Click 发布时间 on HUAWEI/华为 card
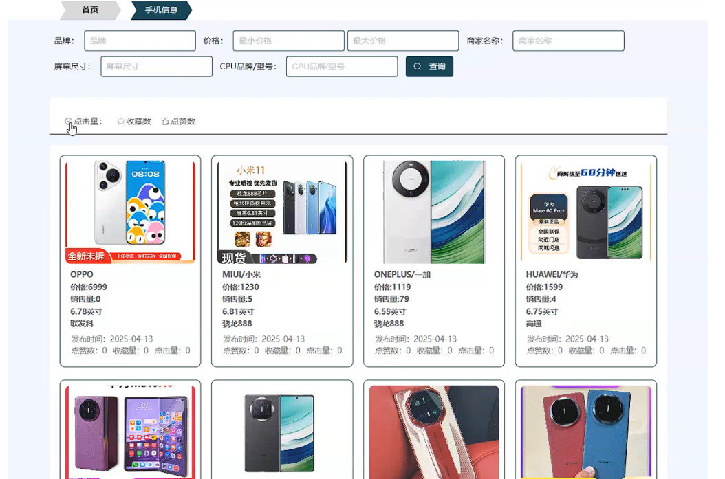Image resolution: width=725 pixels, height=479 pixels. point(567,339)
